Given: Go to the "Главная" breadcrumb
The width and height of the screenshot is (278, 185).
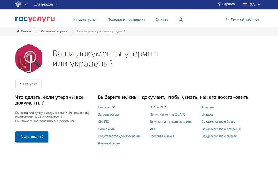Looking at the screenshot, I should [26, 31].
